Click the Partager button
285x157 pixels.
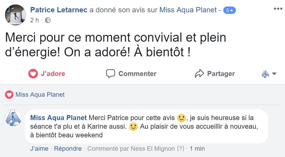(215, 74)
